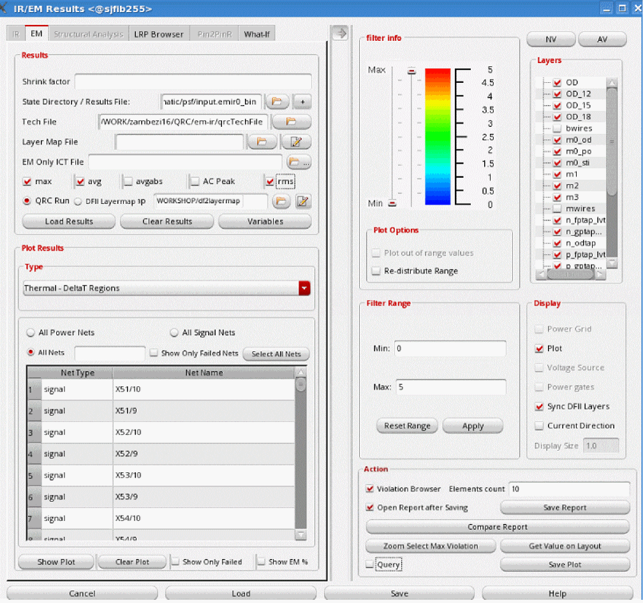Uncheck the m0_od layer
Screen dimensions: 643x603
(557, 140)
